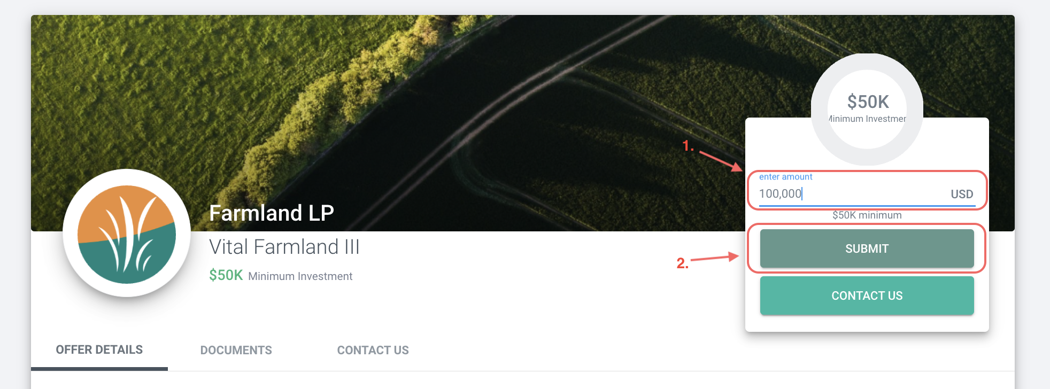Click the $50K circular badge
This screenshot has height=389, width=1050.
pyautogui.click(x=867, y=109)
